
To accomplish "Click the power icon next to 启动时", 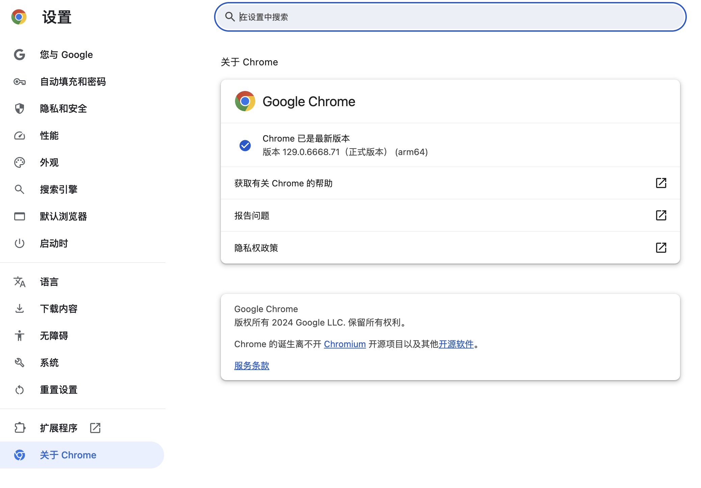I will pyautogui.click(x=20, y=243).
